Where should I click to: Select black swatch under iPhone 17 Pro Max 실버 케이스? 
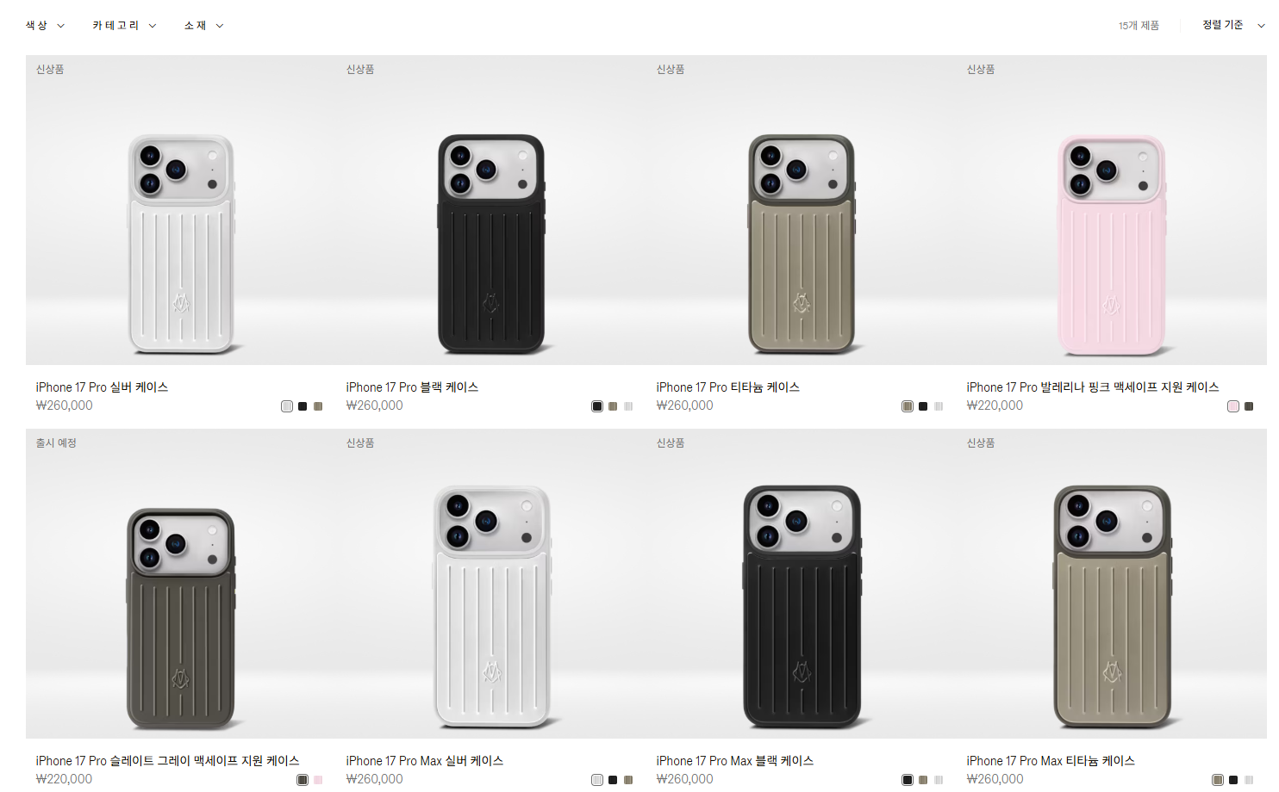point(613,780)
